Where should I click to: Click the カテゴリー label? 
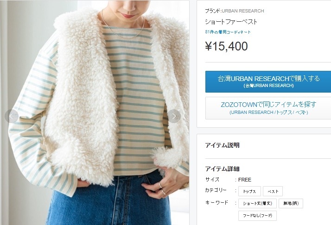(216, 190)
